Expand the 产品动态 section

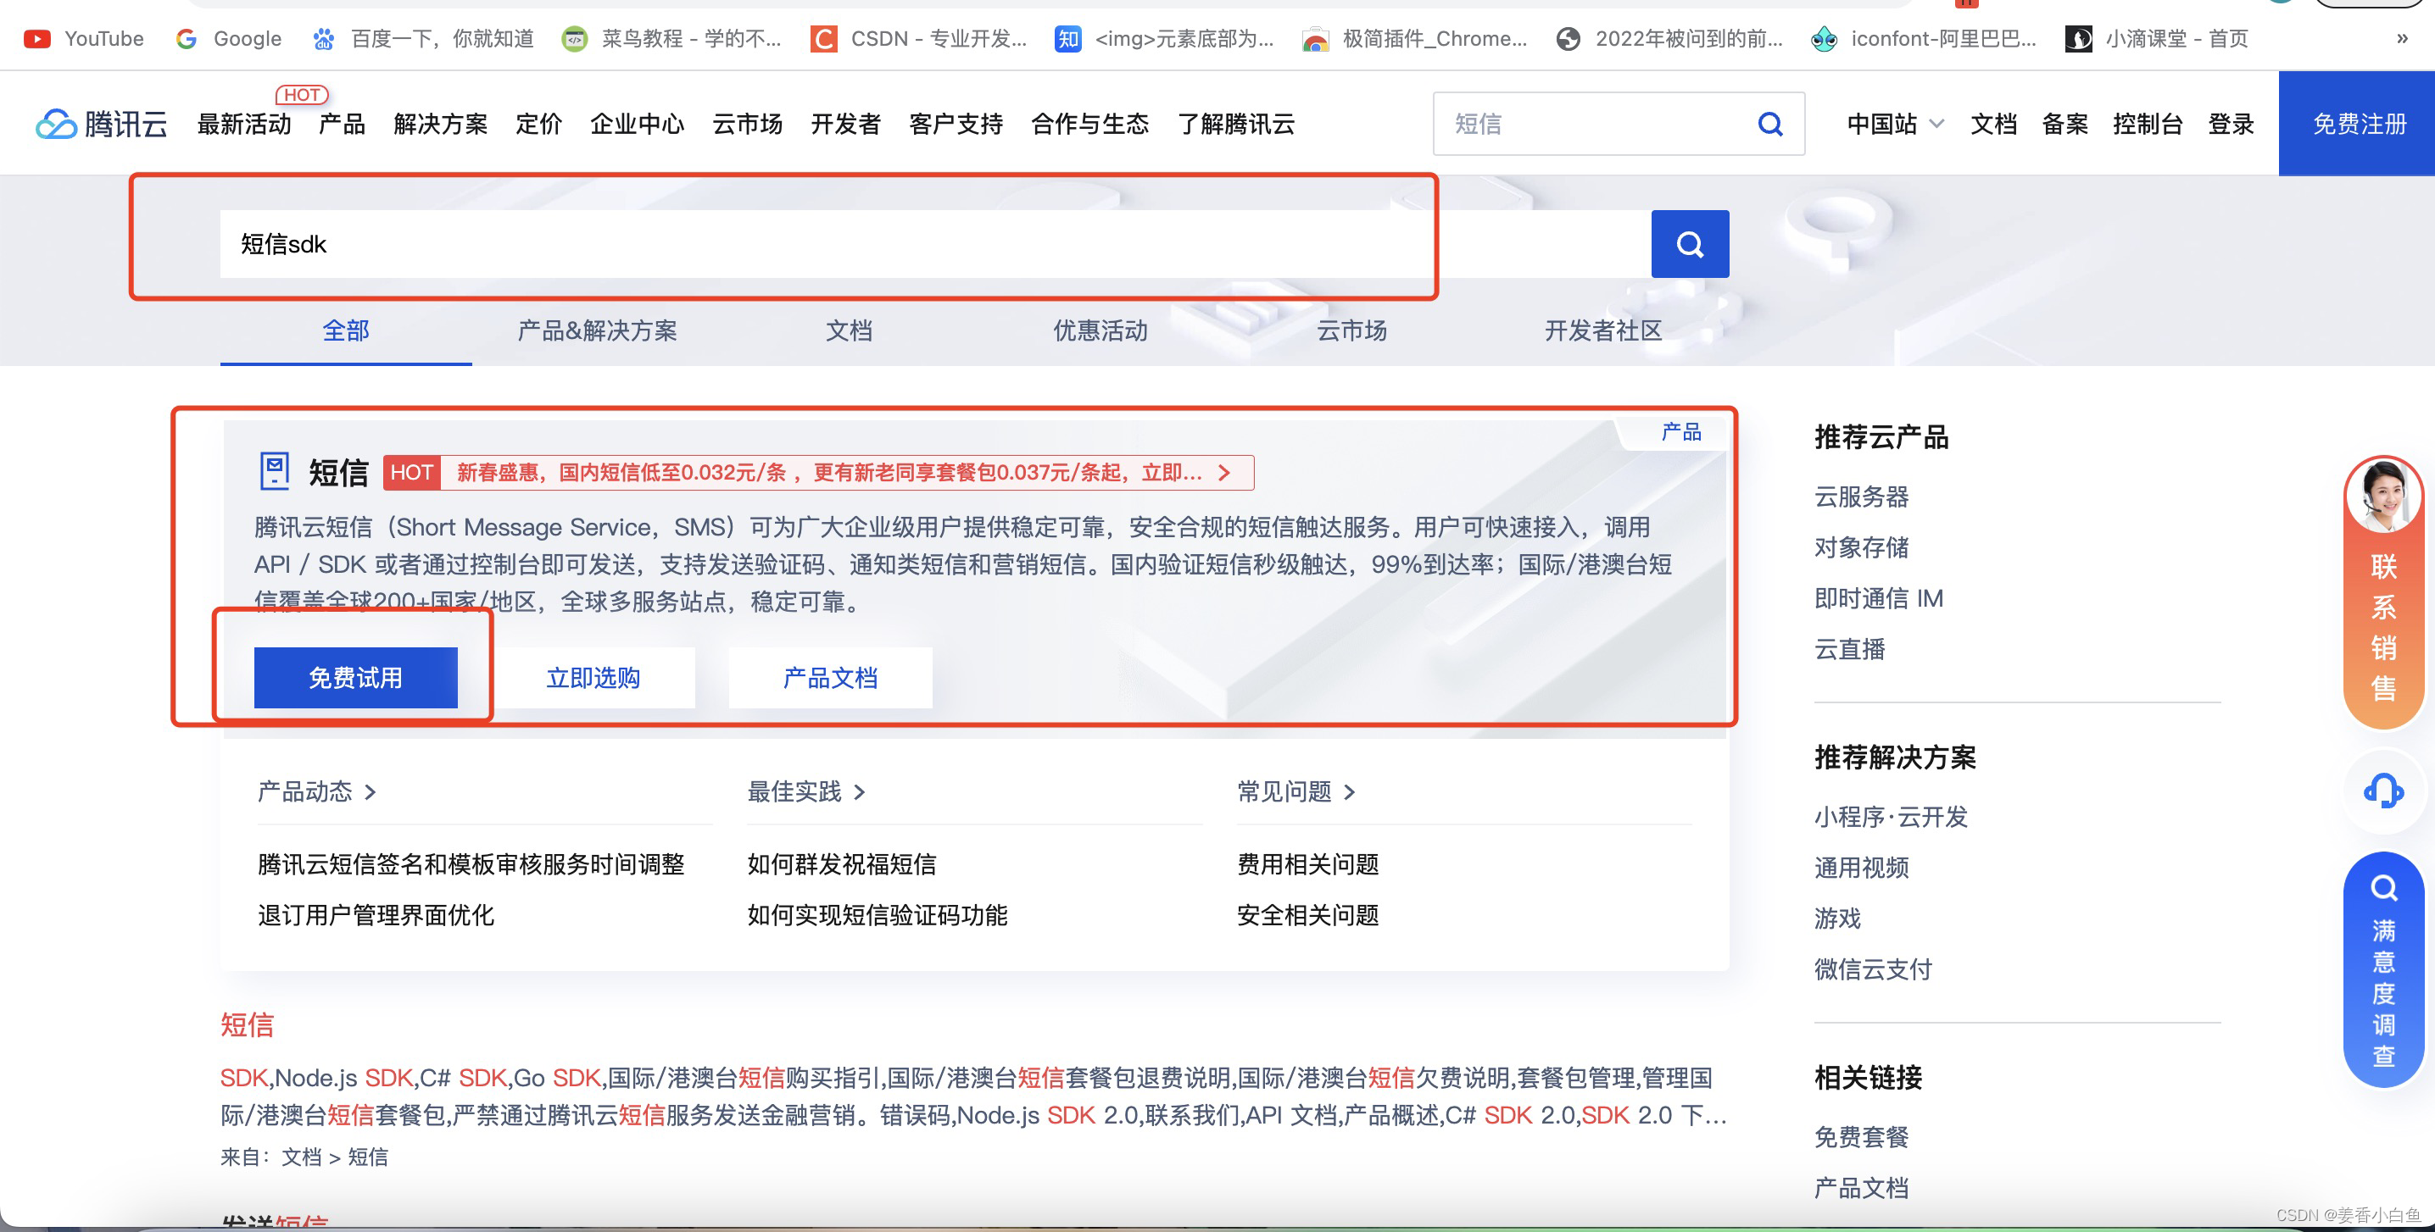pos(318,791)
